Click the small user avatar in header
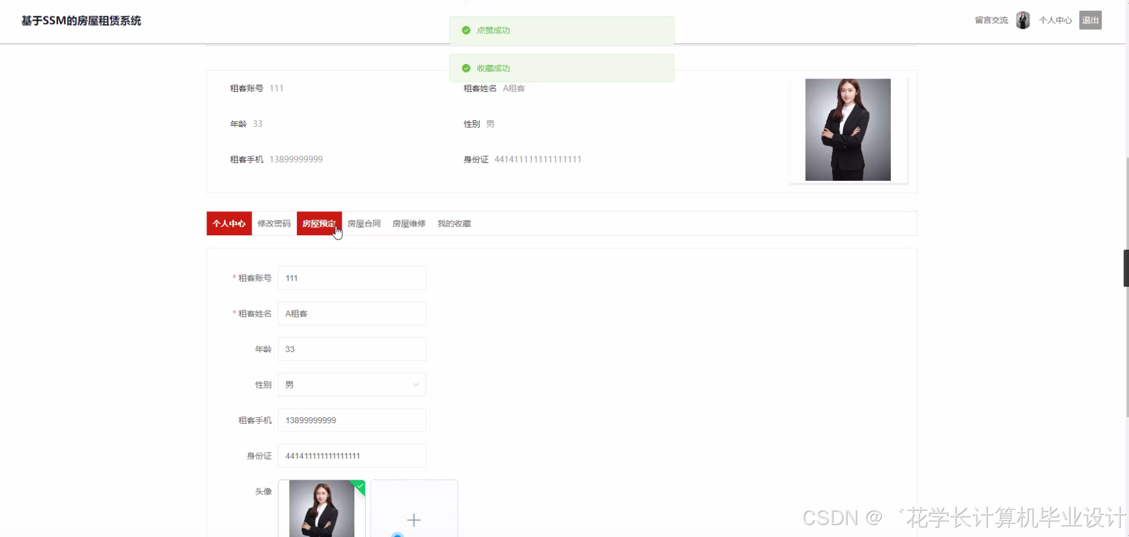The image size is (1129, 537). [x=1023, y=20]
